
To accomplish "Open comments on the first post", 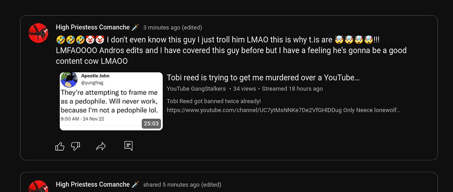I will (128, 146).
